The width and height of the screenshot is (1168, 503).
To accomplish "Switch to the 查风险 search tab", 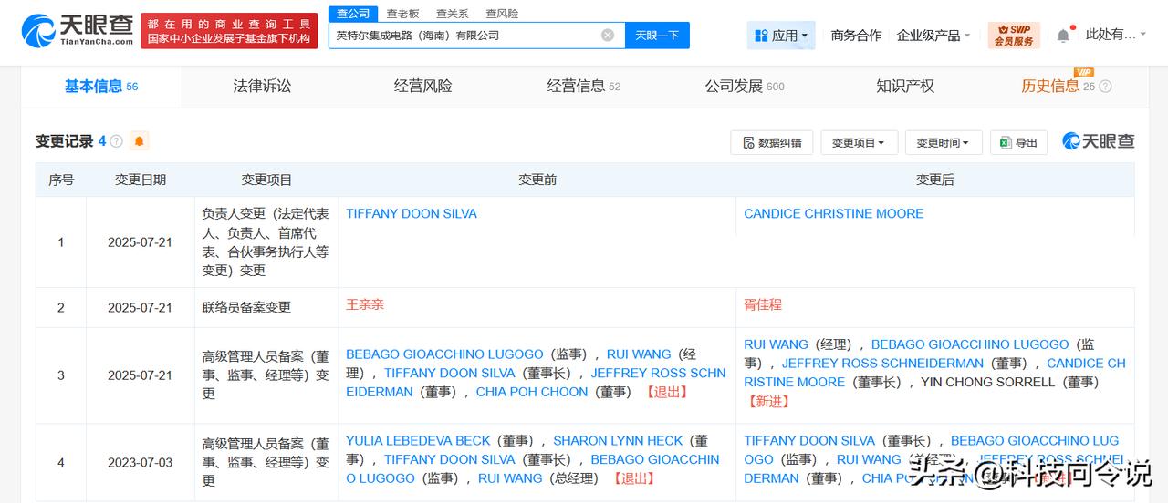I will (502, 14).
